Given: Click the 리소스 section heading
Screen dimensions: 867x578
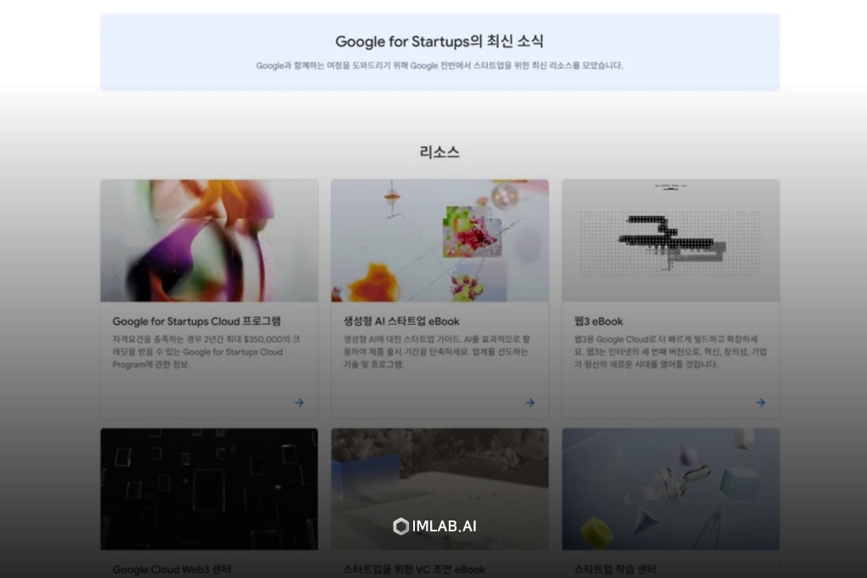Looking at the screenshot, I should (439, 152).
